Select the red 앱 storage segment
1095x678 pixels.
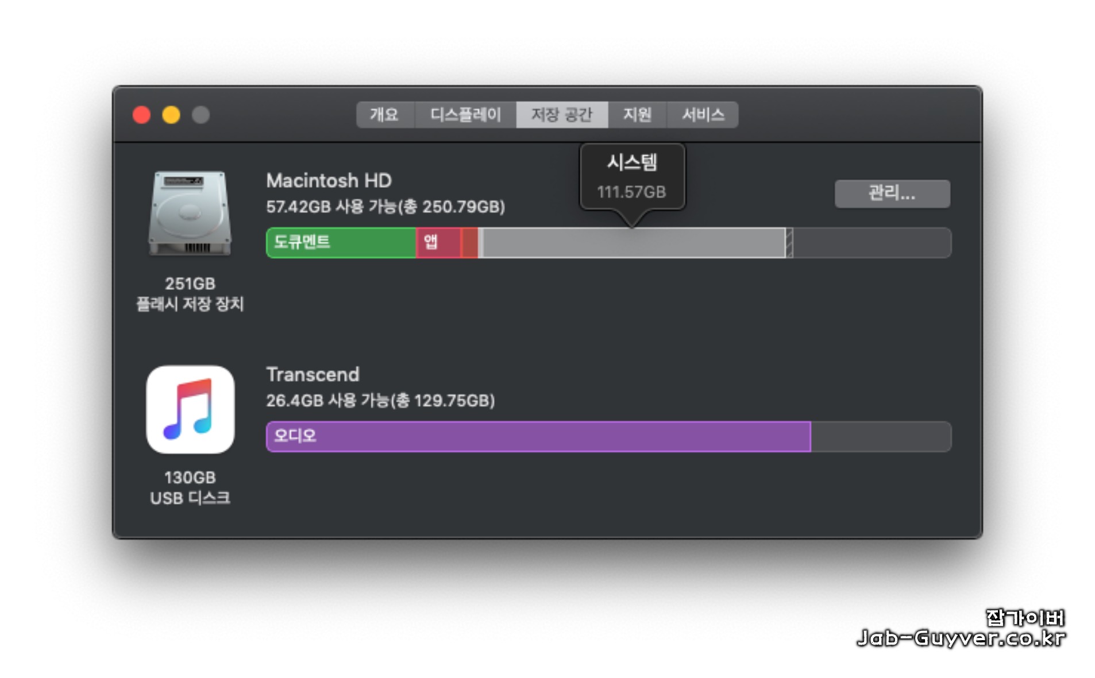click(x=438, y=242)
